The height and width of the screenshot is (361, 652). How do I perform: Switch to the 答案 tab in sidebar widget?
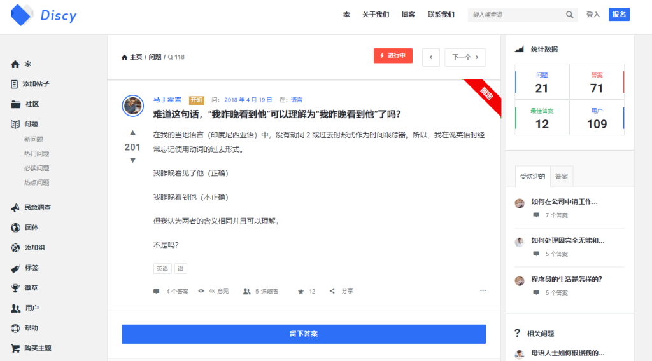click(x=562, y=176)
